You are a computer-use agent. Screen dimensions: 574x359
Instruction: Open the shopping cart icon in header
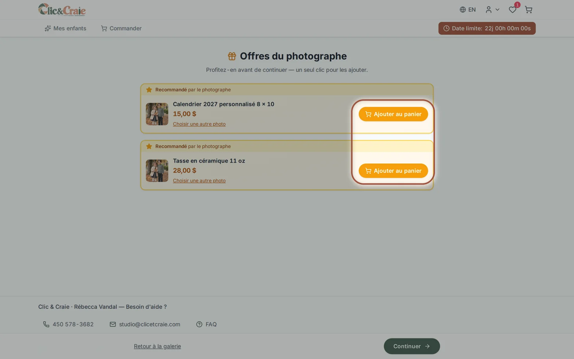pos(528,10)
